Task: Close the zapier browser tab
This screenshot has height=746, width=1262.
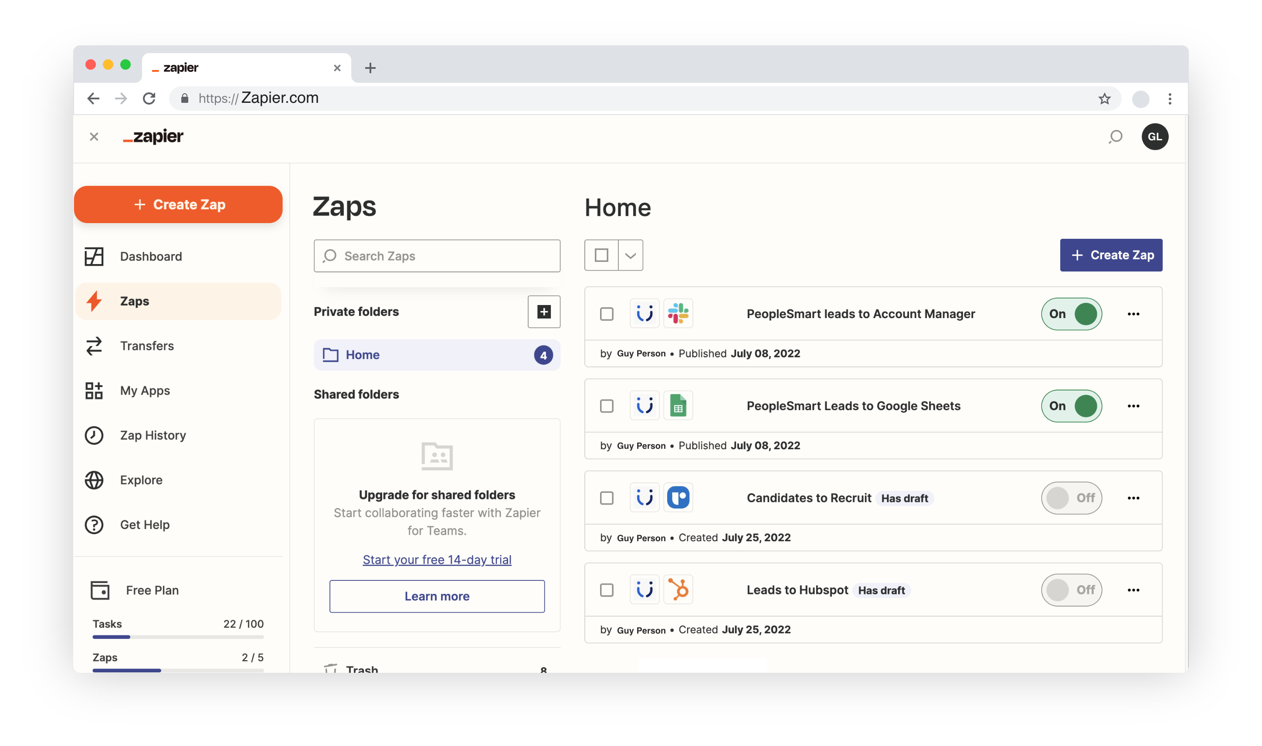Action: [337, 68]
